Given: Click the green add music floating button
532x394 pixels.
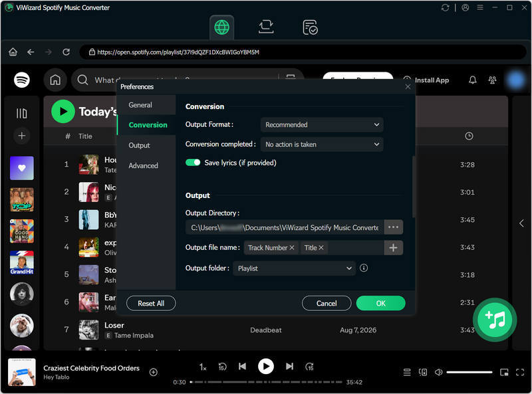Looking at the screenshot, I should click(x=495, y=320).
